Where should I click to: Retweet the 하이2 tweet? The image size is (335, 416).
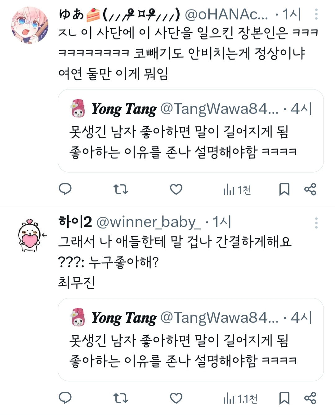120,398
